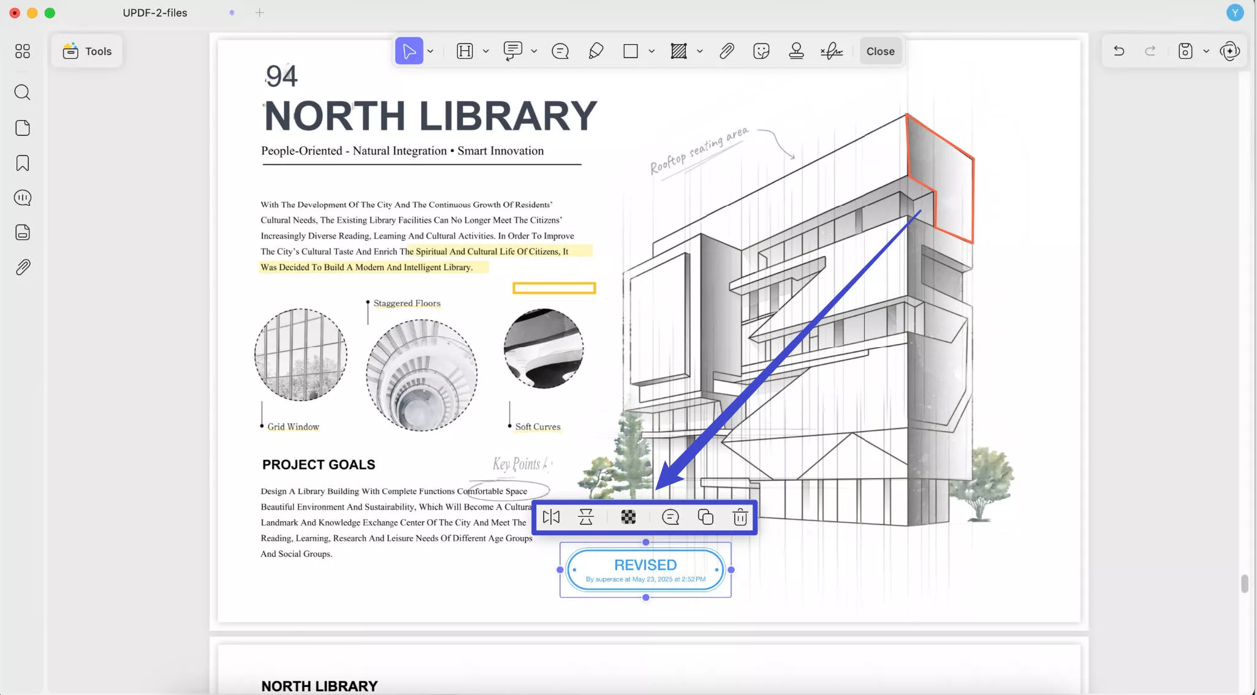Expand the text comment dropdown arrow

[x=534, y=51]
